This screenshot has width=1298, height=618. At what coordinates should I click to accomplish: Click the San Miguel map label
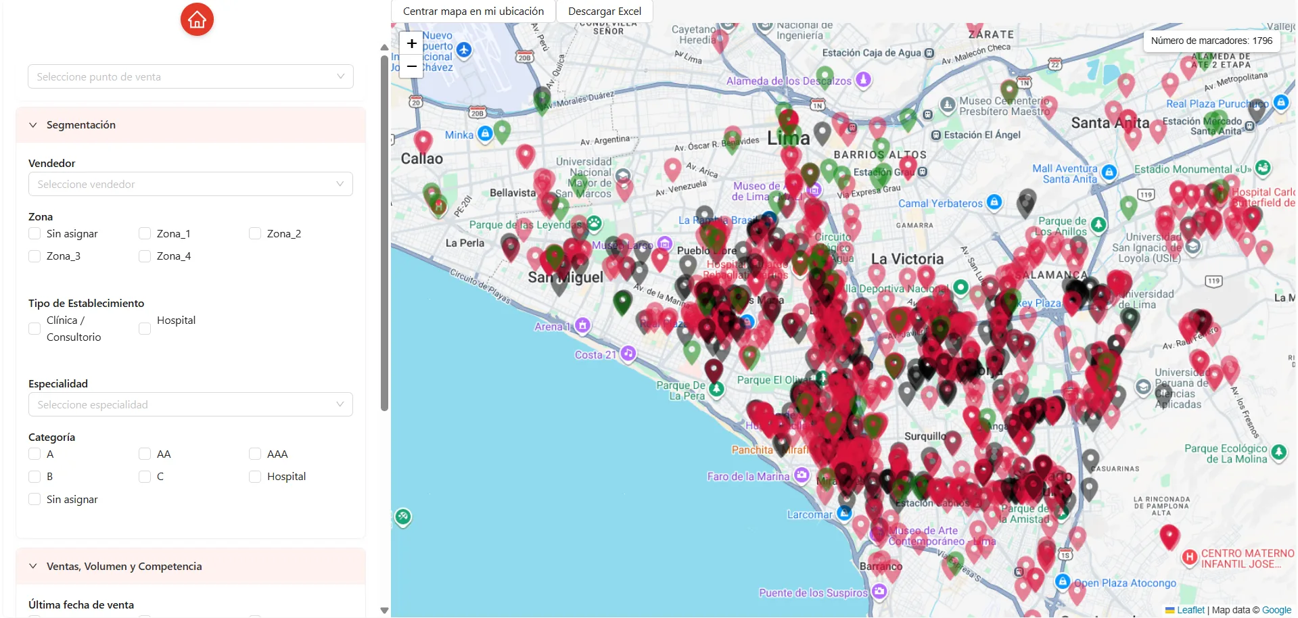click(565, 277)
